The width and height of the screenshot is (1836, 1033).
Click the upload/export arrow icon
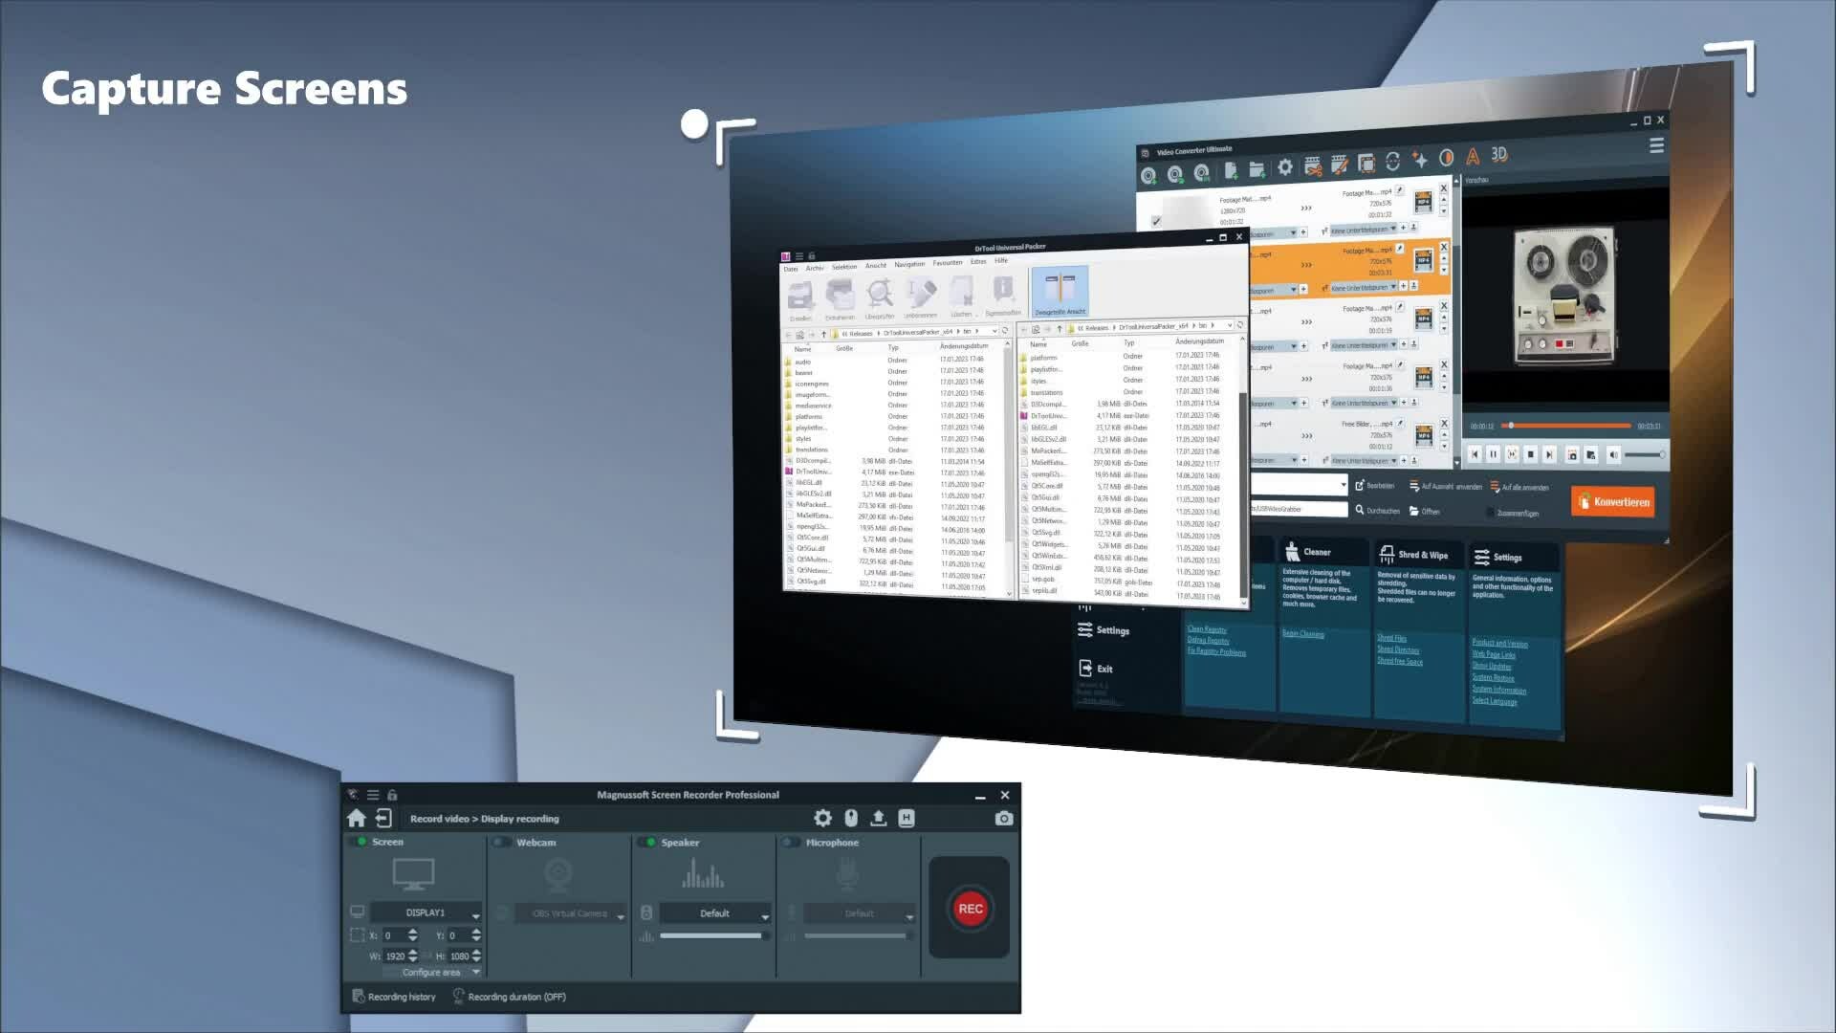(x=879, y=819)
